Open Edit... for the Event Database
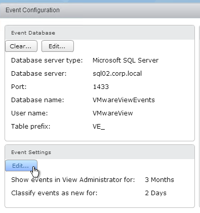The width and height of the screenshot is (200, 213). (58, 46)
